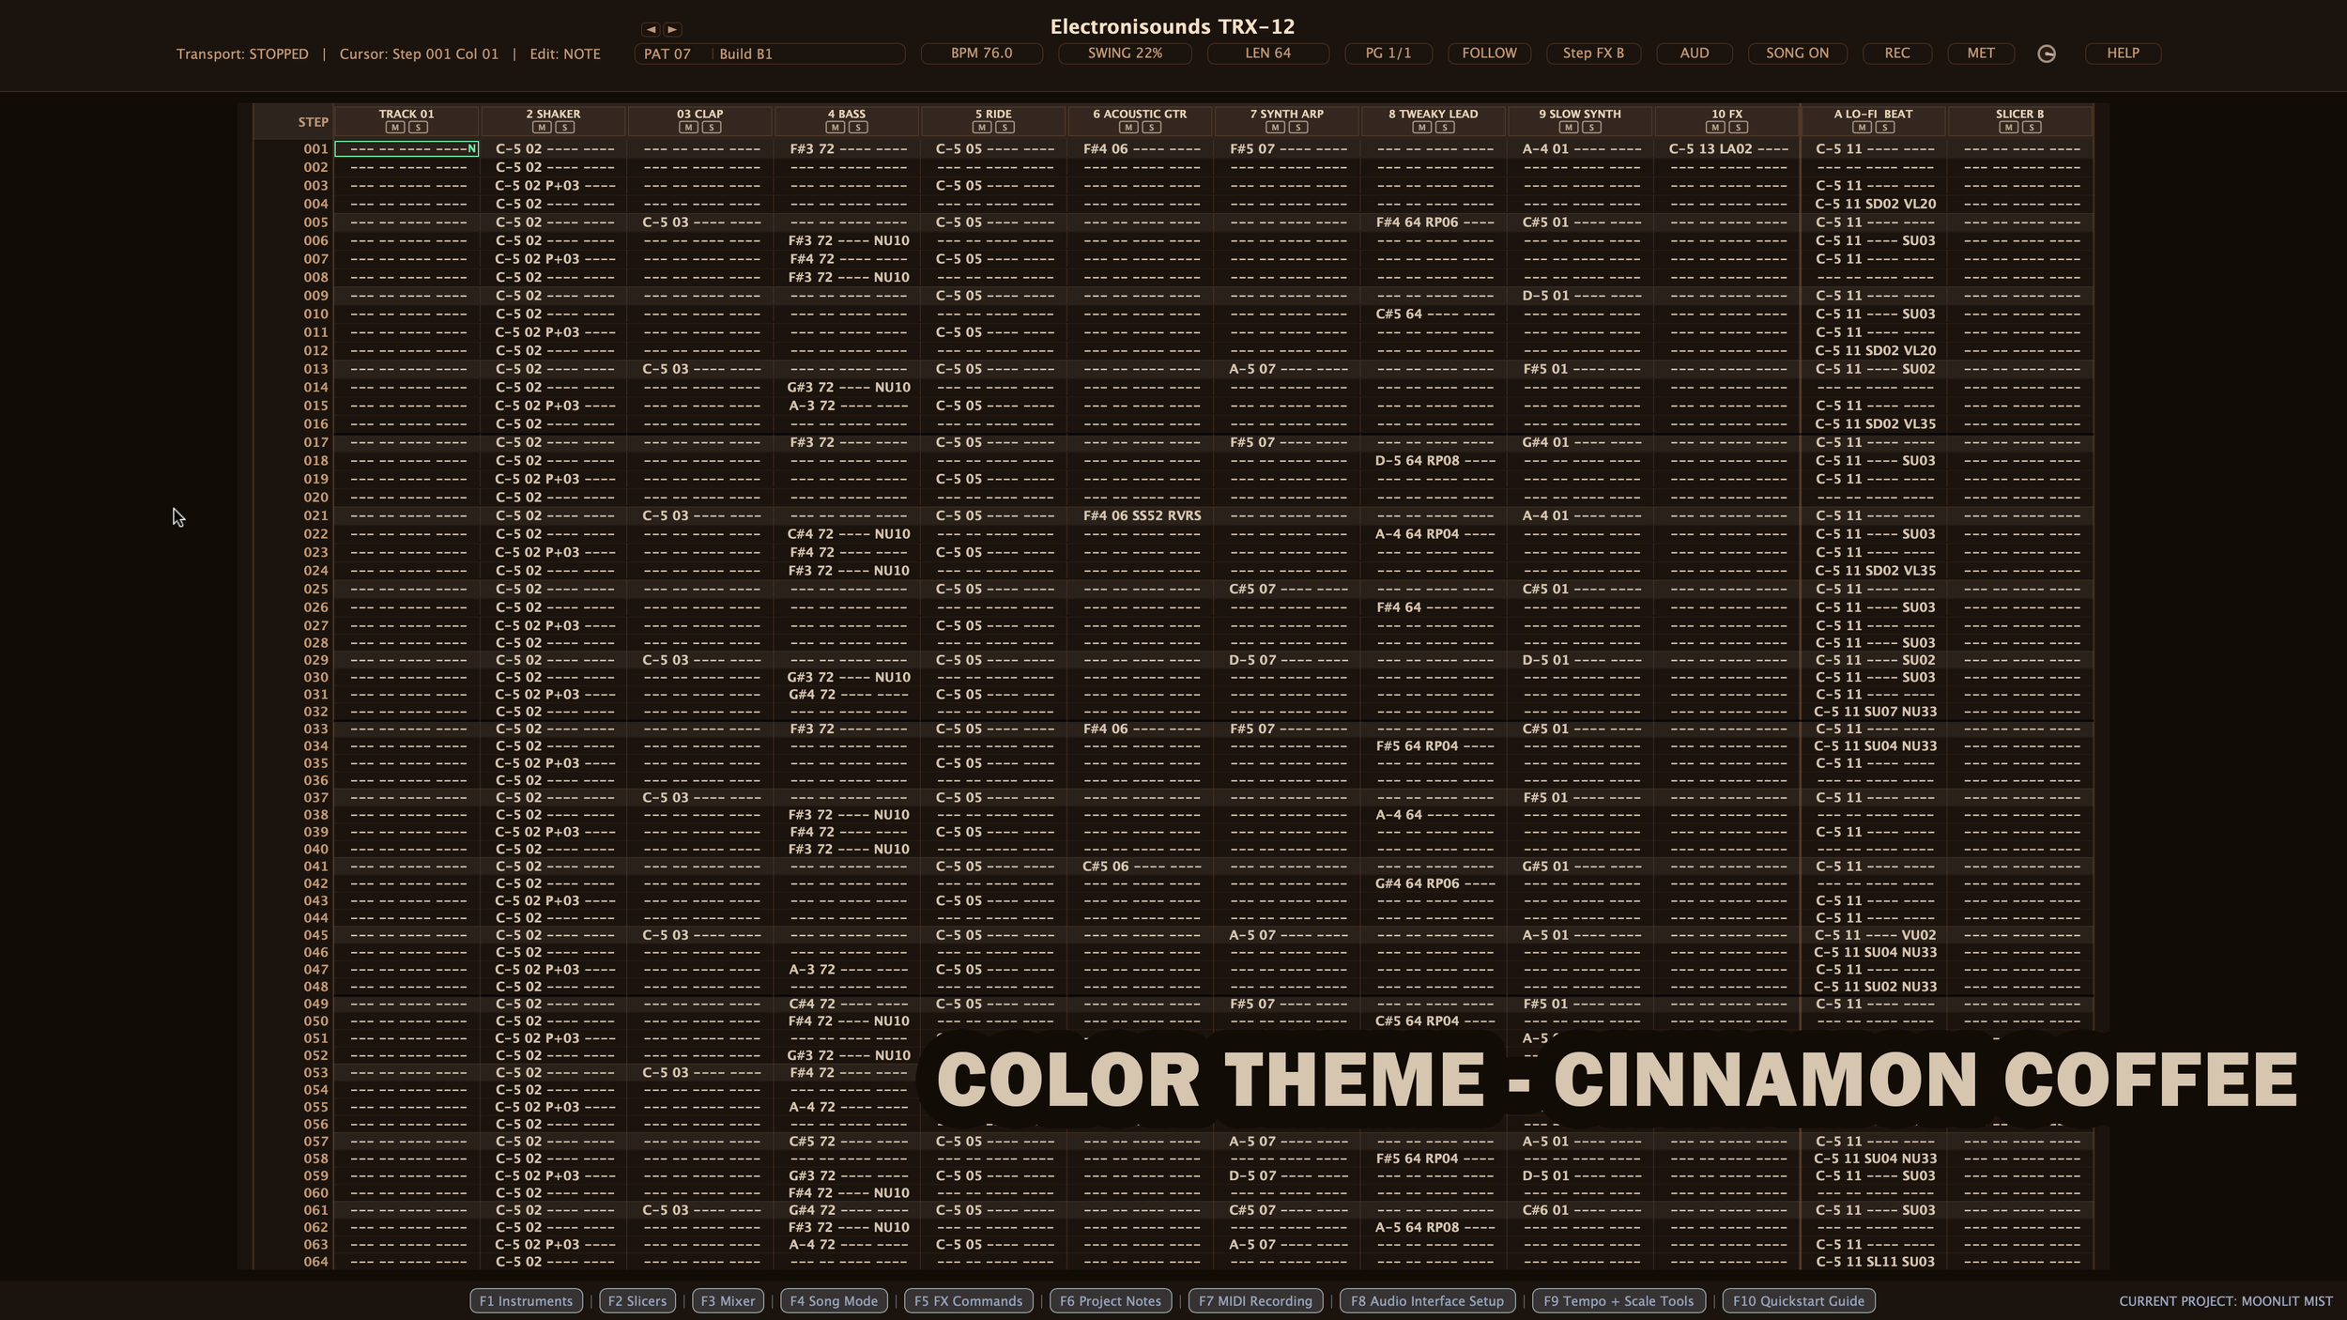Toggle the AUD button
The image size is (2347, 1320).
click(1695, 54)
